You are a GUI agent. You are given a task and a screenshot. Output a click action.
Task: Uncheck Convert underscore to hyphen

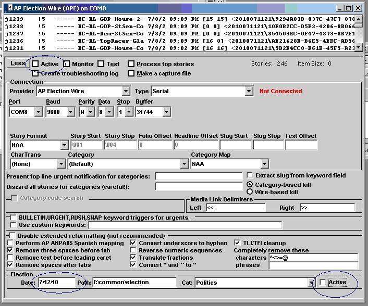pyautogui.click(x=133, y=243)
